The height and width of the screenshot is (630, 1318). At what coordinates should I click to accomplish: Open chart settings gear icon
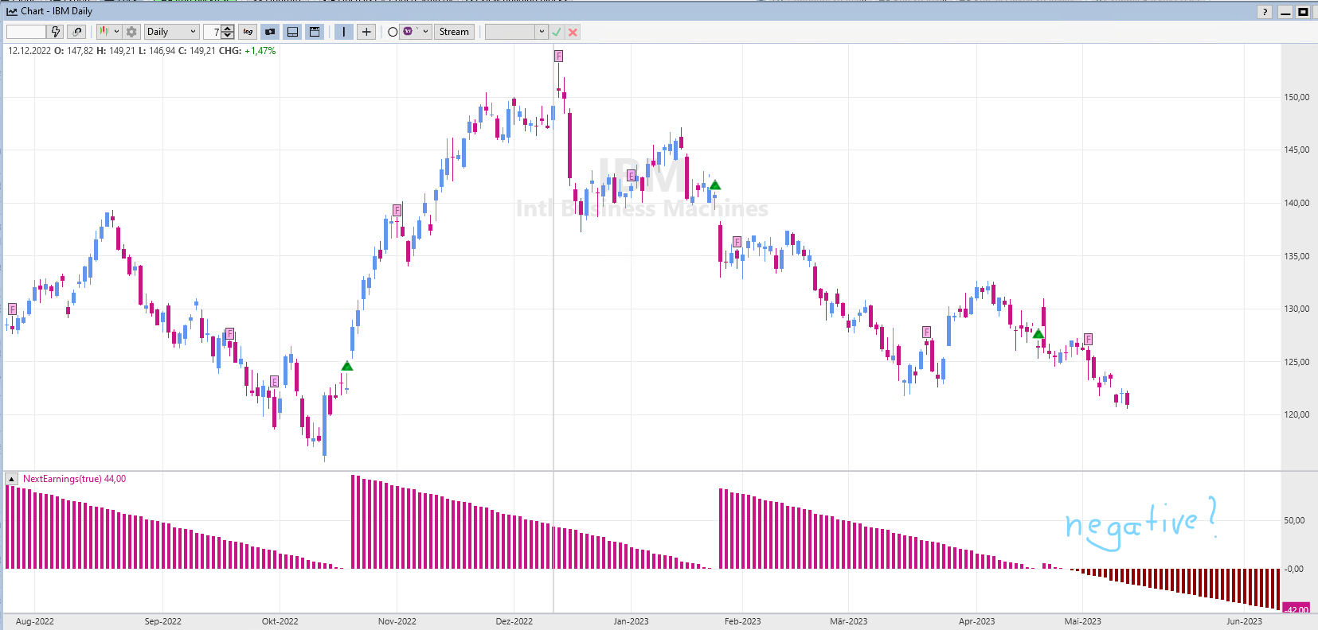click(x=131, y=32)
